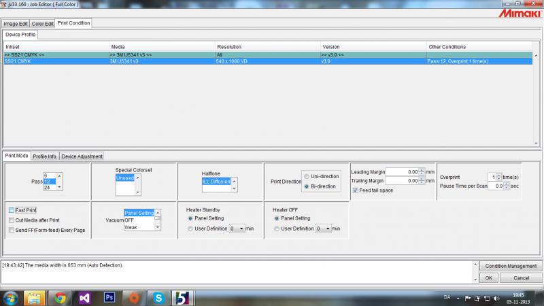This screenshot has height=306, width=544.
Task: Select the Print Mode tab
Action: point(16,156)
